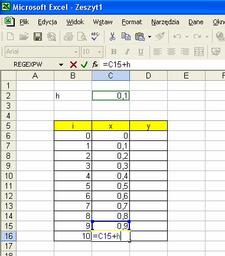Run the ABC spelling check icon
Image resolution: width=225 pixels, height=256 pixels.
tap(96, 37)
